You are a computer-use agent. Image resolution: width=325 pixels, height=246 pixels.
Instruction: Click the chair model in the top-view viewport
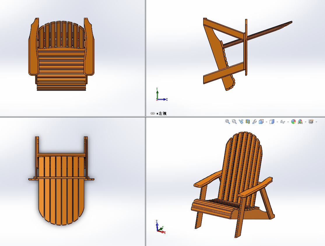[61, 181]
